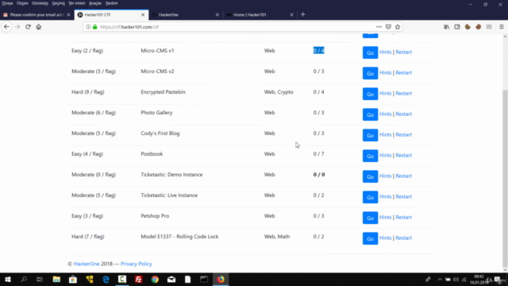Viewport: 508px width, 286px height.
Task: Click the highlighted 0 / 4 flag count
Action: click(x=318, y=51)
